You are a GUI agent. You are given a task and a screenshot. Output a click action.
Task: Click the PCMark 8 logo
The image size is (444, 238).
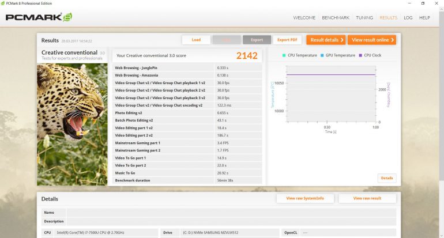click(x=39, y=17)
